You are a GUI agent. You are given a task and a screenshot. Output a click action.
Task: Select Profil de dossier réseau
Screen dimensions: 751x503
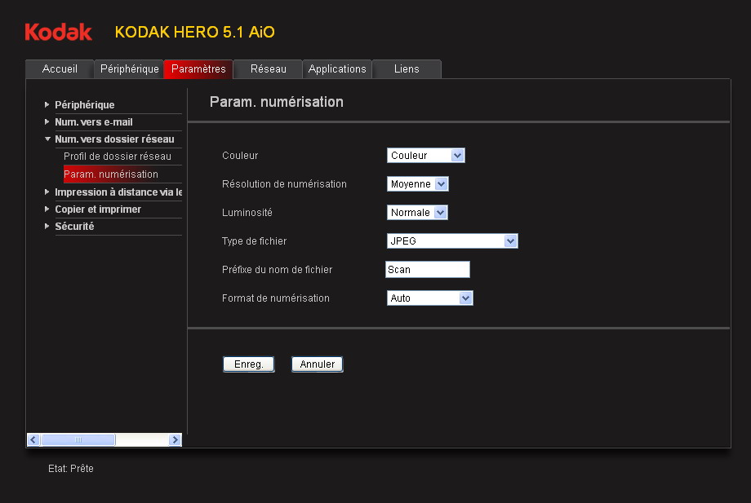coord(117,157)
